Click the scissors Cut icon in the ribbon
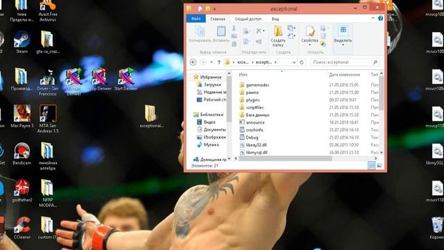The height and width of the screenshot is (250, 444). [234, 28]
